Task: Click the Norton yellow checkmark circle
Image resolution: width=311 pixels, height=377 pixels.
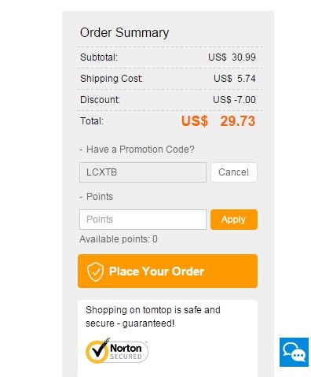Action: click(97, 352)
